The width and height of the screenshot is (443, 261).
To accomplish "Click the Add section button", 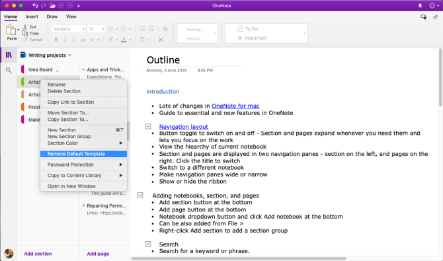I will point(38,254).
